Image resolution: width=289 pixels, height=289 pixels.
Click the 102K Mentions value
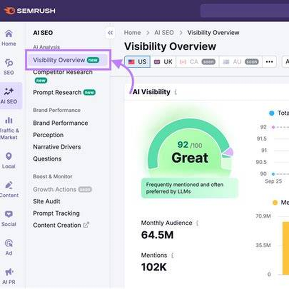(154, 267)
